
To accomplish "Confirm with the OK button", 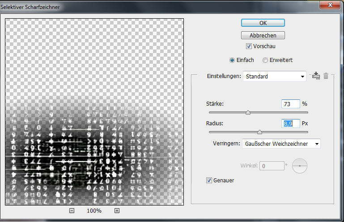I will [263, 23].
